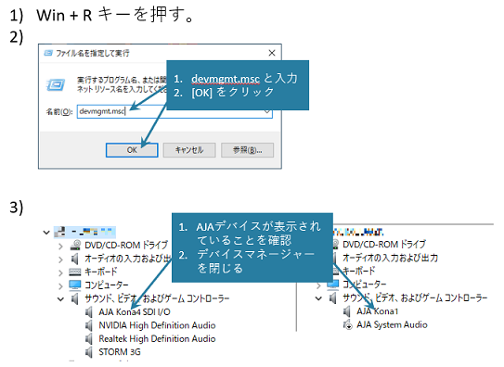Expand the キーボード node on left tree
The image size is (504, 367).
click(60, 273)
